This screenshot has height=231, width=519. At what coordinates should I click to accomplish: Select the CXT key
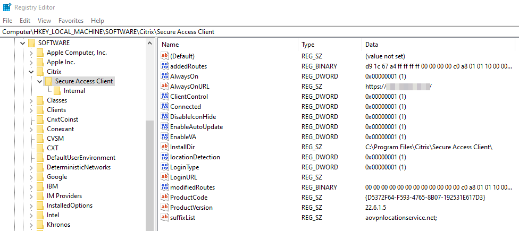(x=52, y=148)
